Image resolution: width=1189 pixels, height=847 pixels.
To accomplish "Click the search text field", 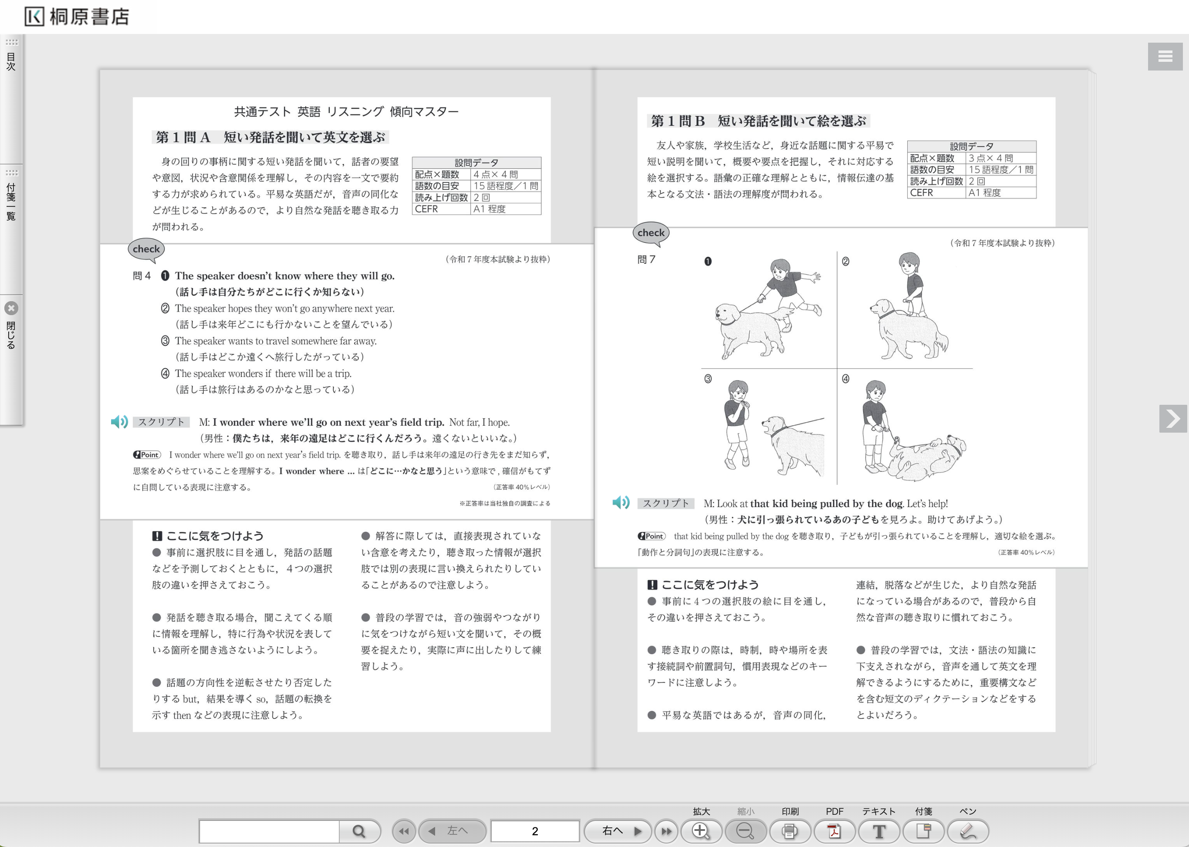I will click(x=269, y=831).
